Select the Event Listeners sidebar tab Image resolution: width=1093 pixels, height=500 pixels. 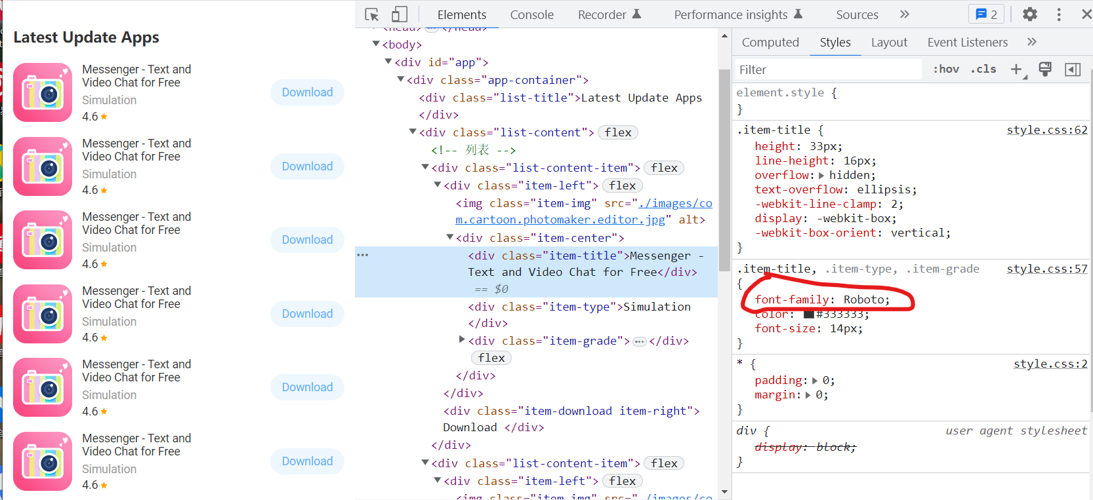tap(967, 42)
